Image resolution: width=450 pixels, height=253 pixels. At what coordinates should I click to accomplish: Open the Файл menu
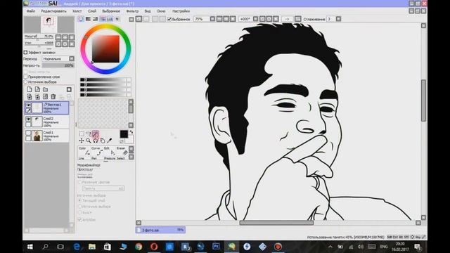(31, 11)
